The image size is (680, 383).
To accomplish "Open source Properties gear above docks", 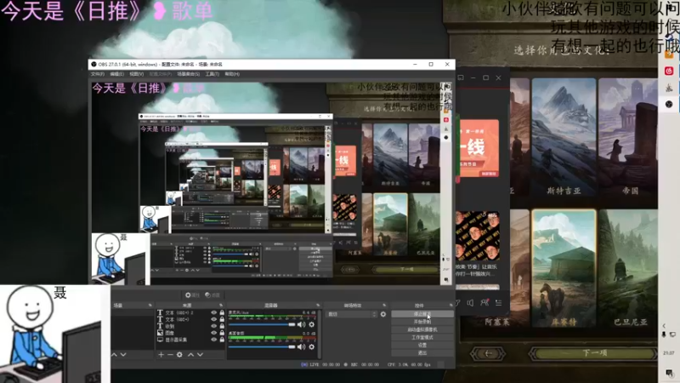I will coord(192,294).
